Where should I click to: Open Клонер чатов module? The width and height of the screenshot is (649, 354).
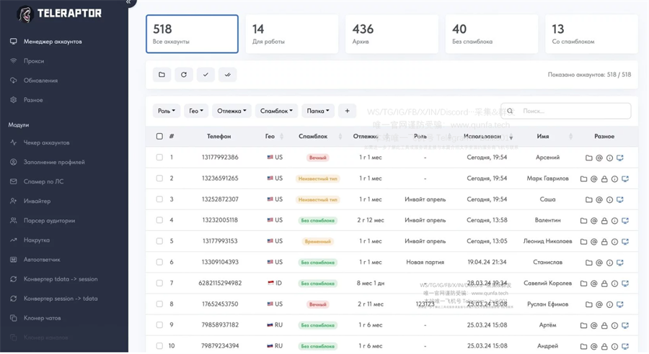43,318
